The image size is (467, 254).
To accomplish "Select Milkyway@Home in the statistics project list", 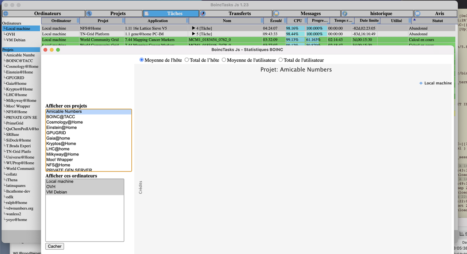I will point(88,154).
